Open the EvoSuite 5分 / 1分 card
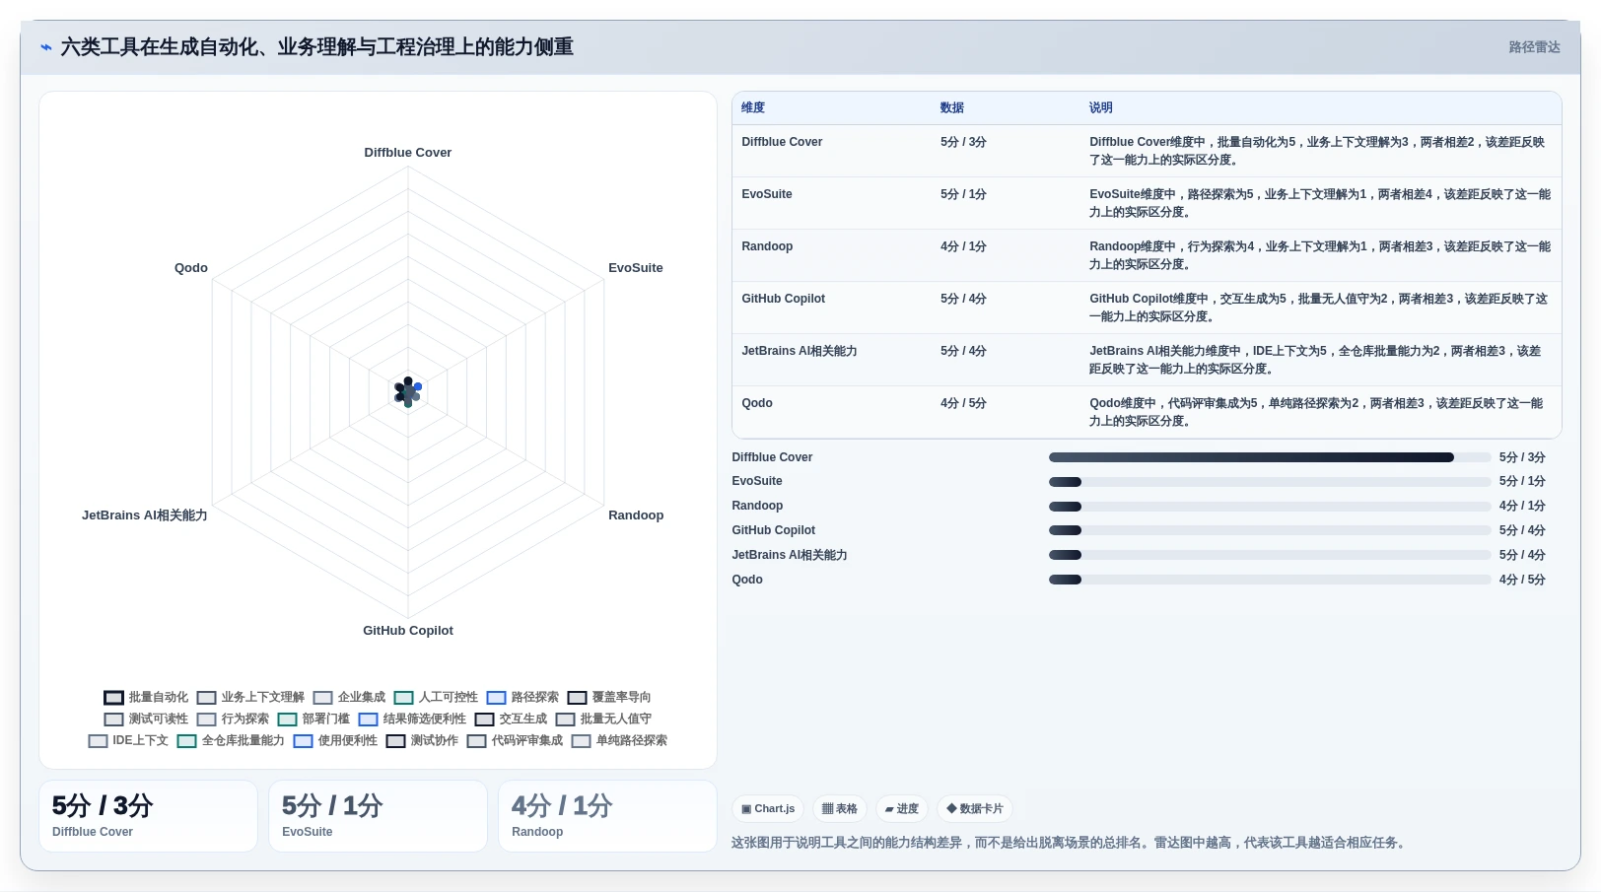This screenshot has height=892, width=1601. [378, 816]
